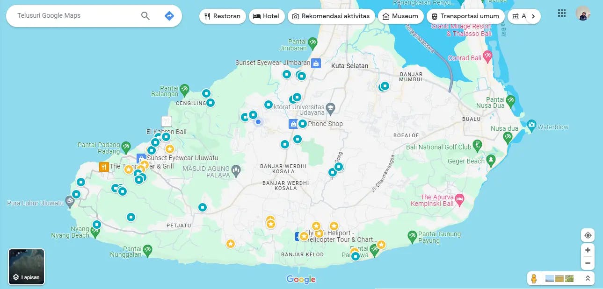Open the Masjid Agung Palapa marker

(x=236, y=170)
